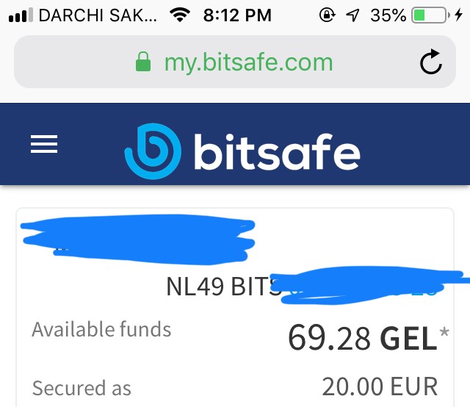Tap the Wi-Fi status icon
This screenshot has width=470, height=407.
(180, 15)
